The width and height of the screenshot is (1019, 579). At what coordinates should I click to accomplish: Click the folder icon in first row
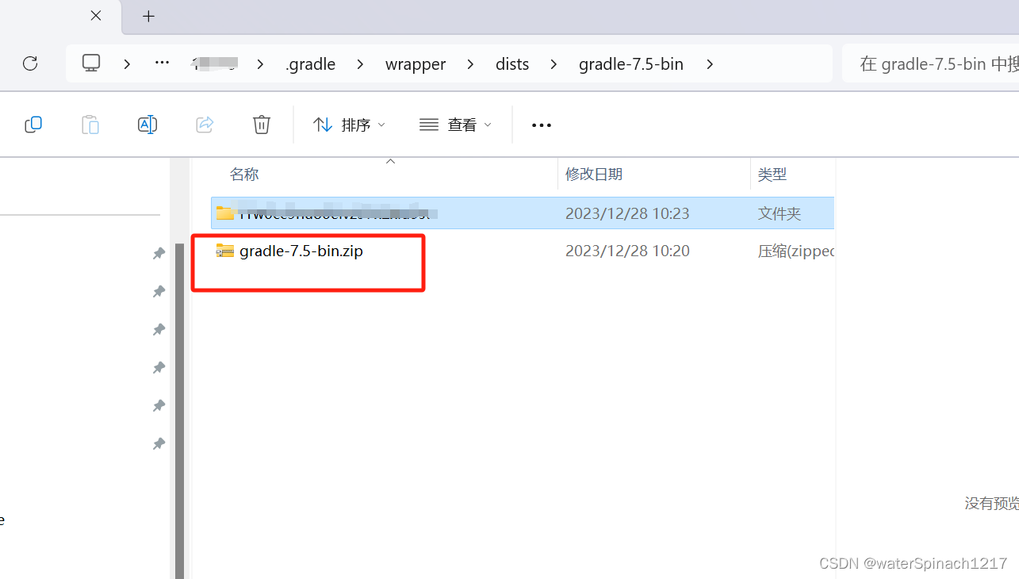[x=225, y=213]
